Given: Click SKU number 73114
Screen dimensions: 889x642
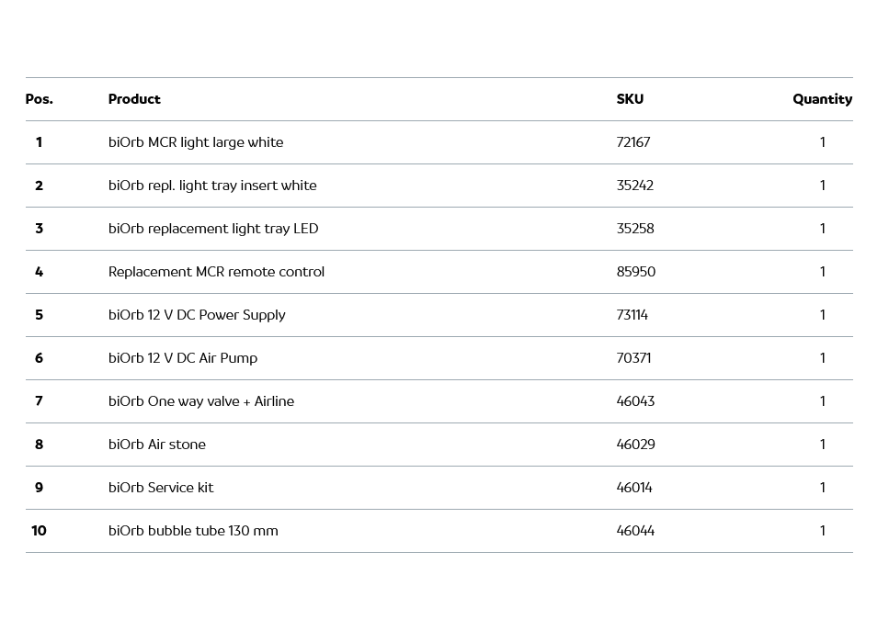Looking at the screenshot, I should point(633,315).
